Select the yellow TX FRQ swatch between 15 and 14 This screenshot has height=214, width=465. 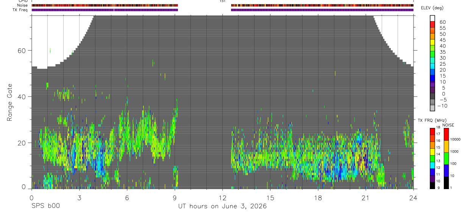[432, 152]
